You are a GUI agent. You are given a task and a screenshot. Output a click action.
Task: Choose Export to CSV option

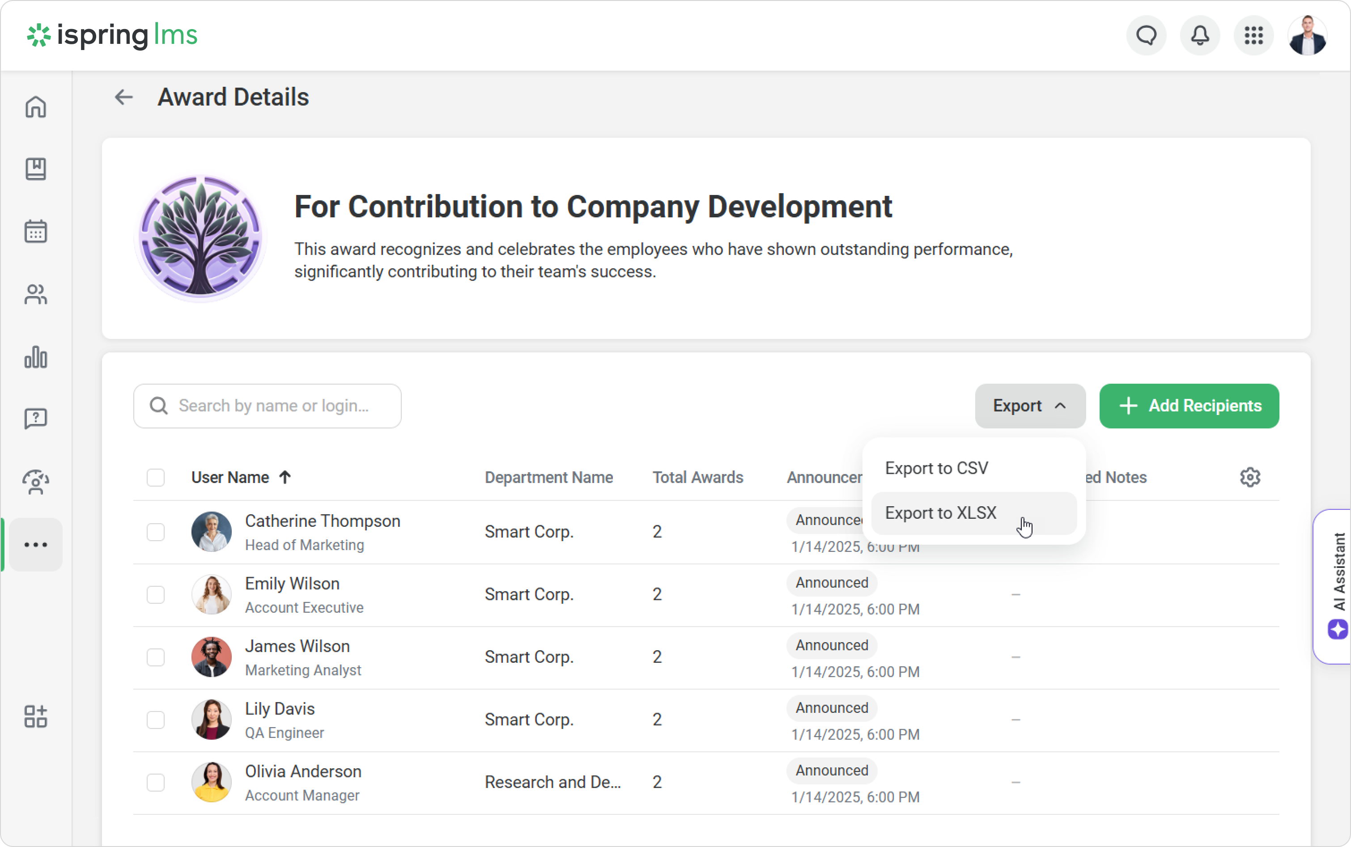point(936,468)
